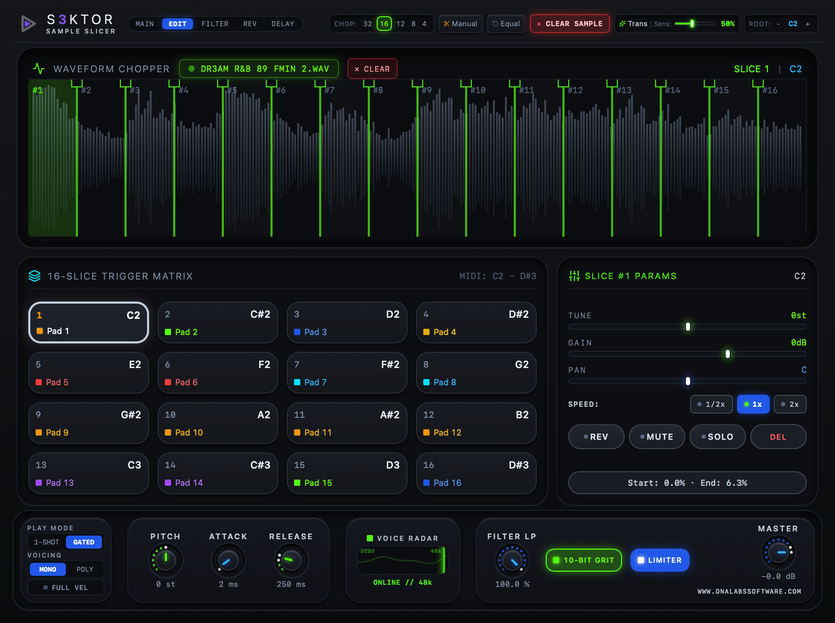The height and width of the screenshot is (623, 835).
Task: Decrease root note with the minus button
Action: (778, 24)
